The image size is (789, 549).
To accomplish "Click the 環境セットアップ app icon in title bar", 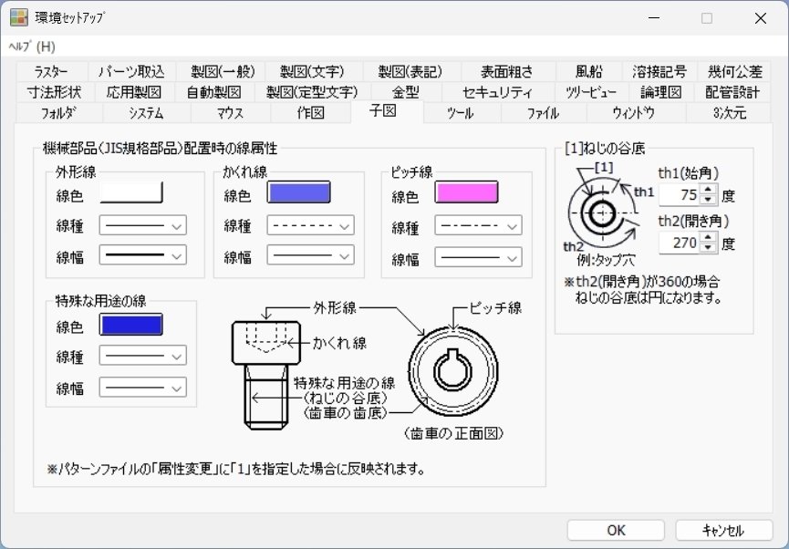I will click(x=19, y=17).
